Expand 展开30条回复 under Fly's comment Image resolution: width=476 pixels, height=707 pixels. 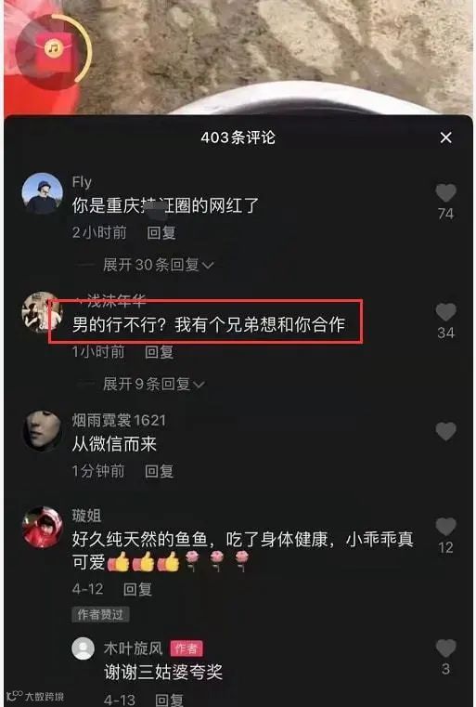point(158,265)
